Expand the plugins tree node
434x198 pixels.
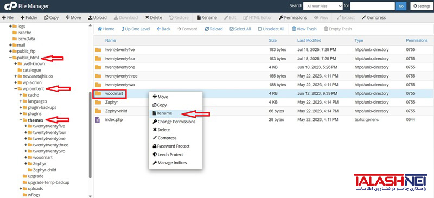click(x=21, y=113)
